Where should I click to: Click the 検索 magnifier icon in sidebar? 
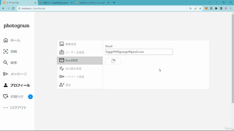pyautogui.click(x=5, y=63)
